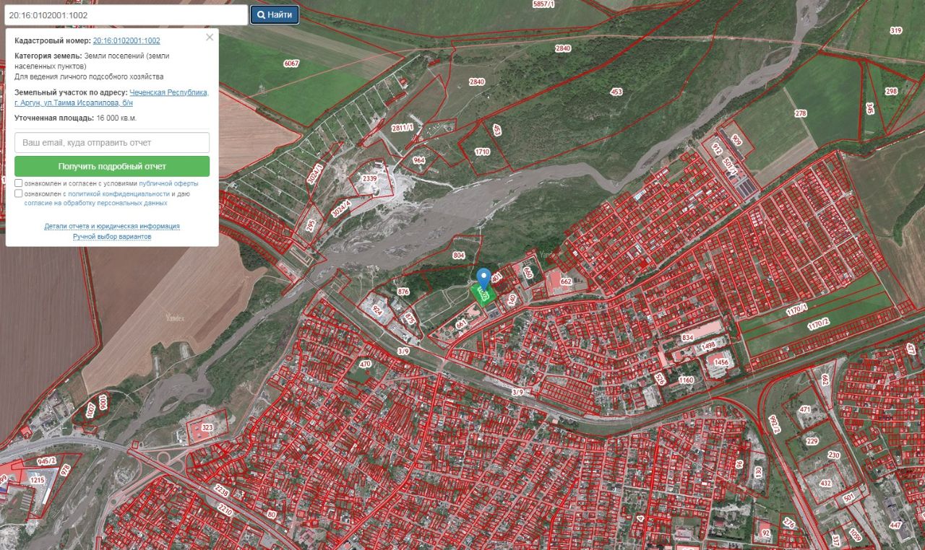The image size is (925, 550).
Task: Click parcel label 945/2
Action: point(47,460)
